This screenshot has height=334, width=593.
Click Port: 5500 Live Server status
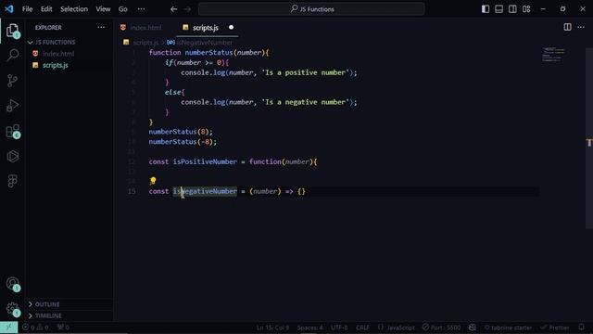click(x=442, y=328)
